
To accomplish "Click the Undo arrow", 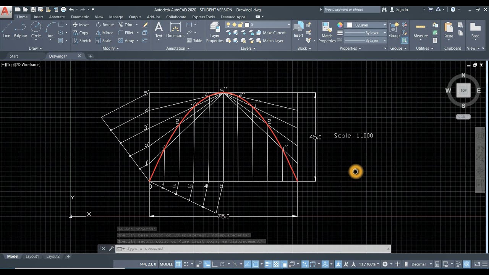I will coord(71,9).
